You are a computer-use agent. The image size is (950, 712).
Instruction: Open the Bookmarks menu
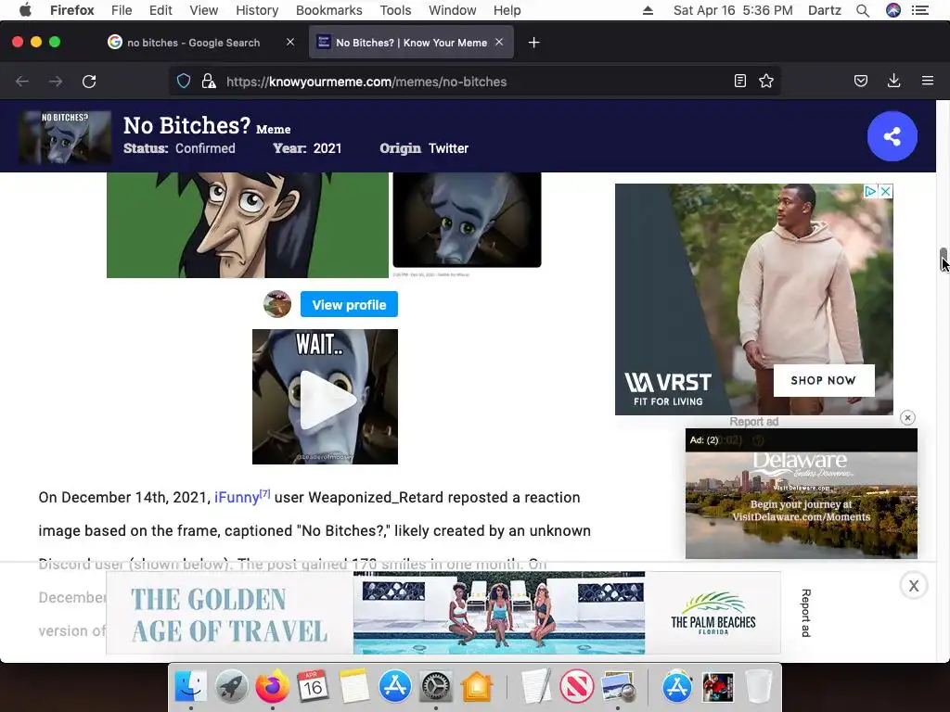(x=329, y=10)
